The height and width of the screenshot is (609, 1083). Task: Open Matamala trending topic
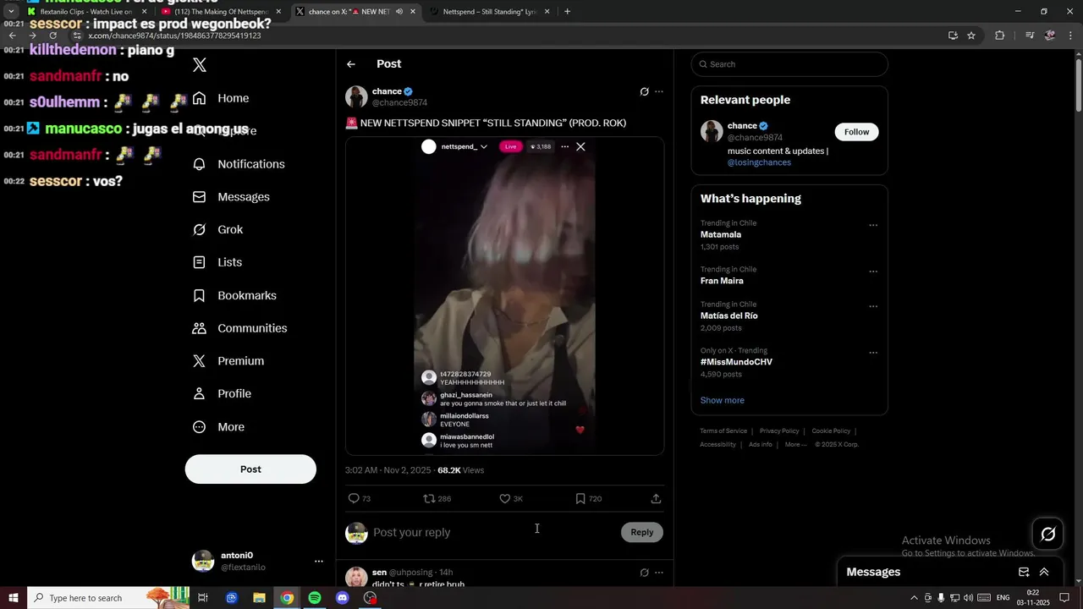pyautogui.click(x=721, y=234)
